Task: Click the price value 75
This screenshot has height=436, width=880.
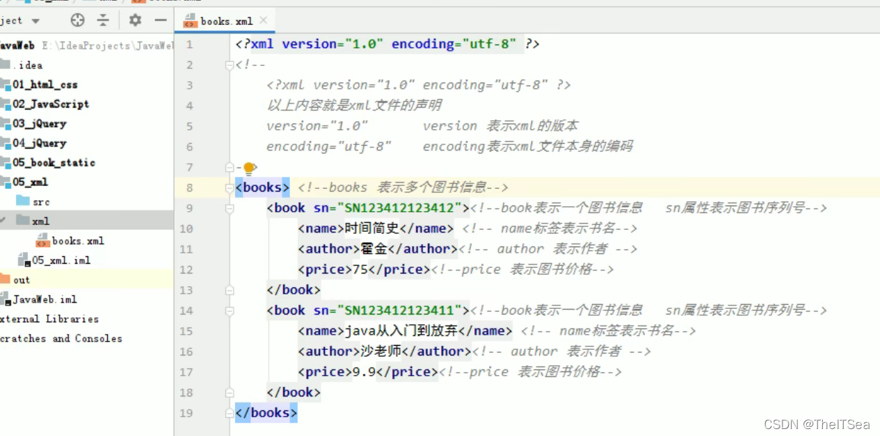Action: [360, 269]
